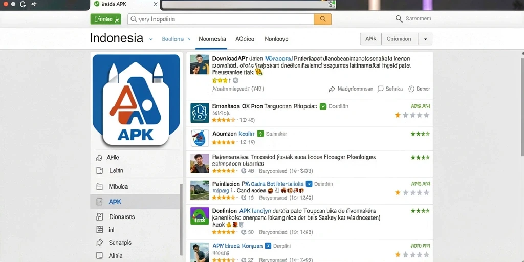Click the orange search button

(322, 19)
